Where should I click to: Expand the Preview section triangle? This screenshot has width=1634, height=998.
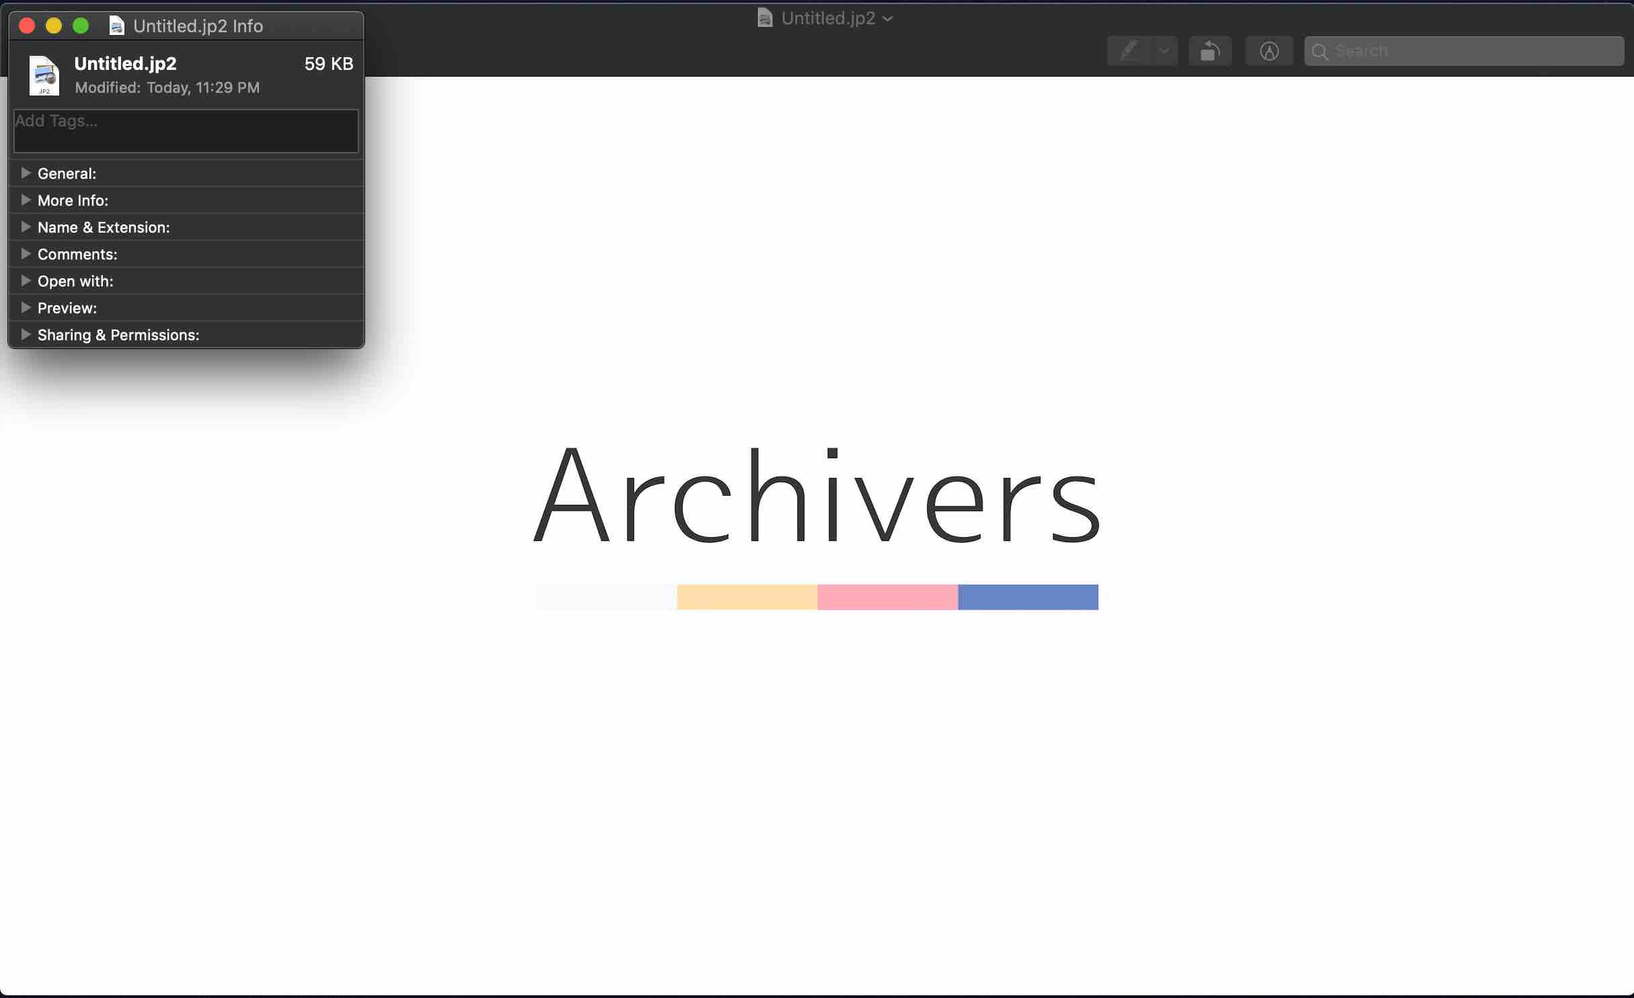pyautogui.click(x=26, y=307)
